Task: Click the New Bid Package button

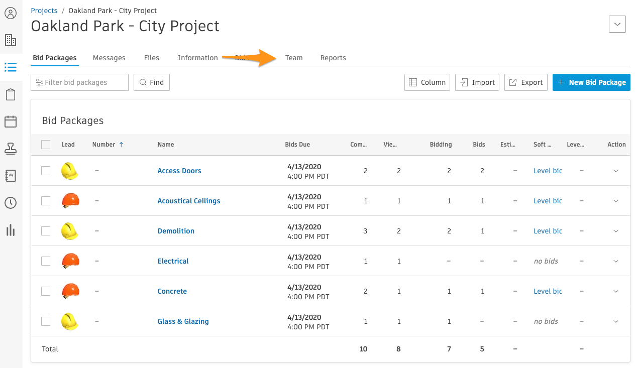Action: pos(591,82)
